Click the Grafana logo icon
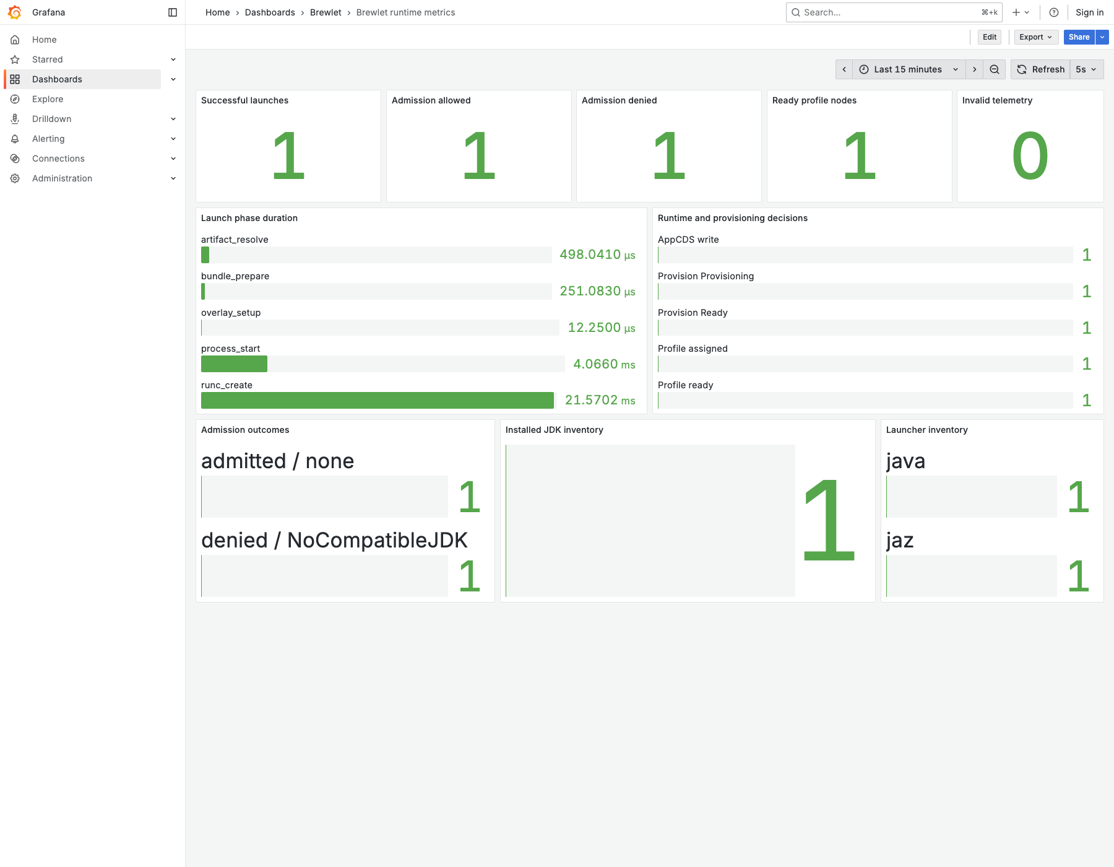This screenshot has height=867, width=1114. [15, 12]
